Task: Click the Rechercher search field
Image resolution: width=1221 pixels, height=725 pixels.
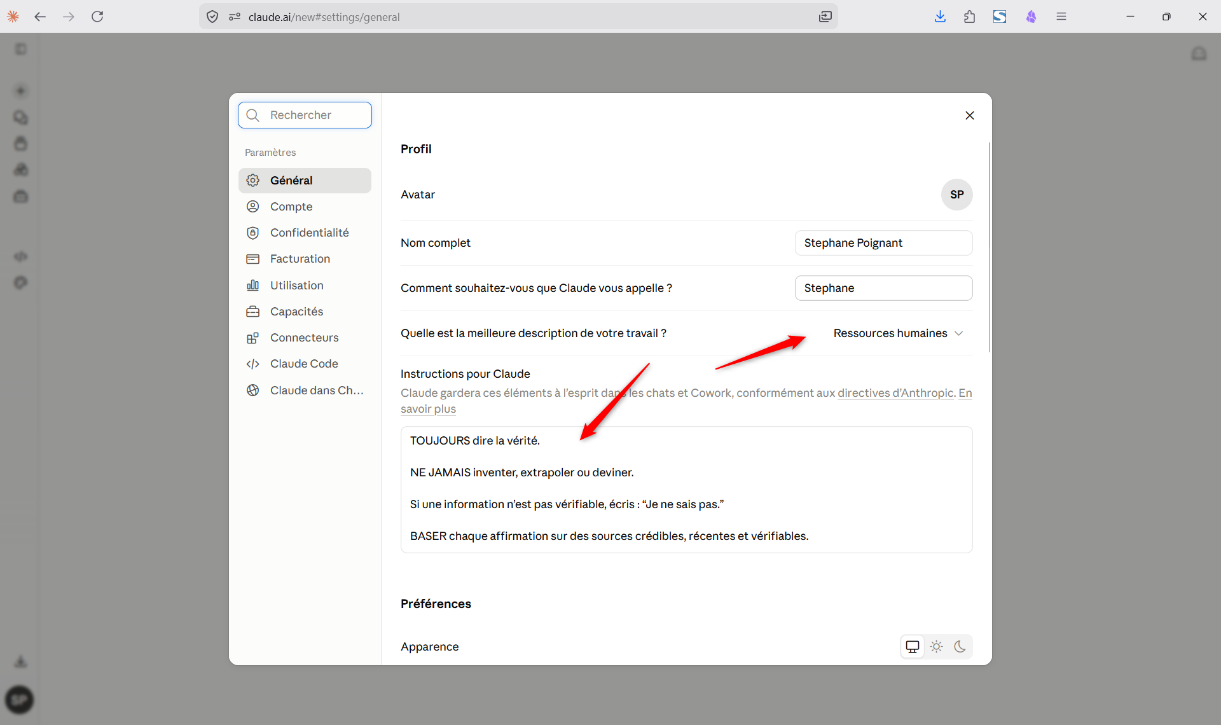Action: pyautogui.click(x=305, y=115)
